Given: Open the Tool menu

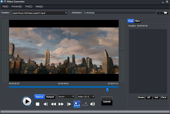Looking at the screenshot, I should pyautogui.click(x=28, y=6).
